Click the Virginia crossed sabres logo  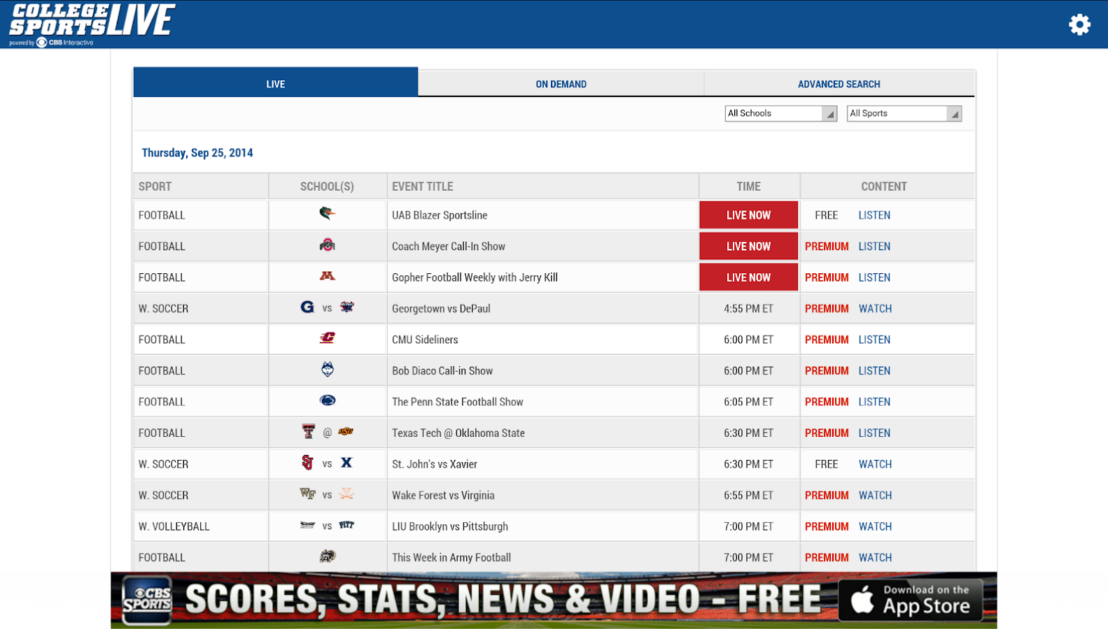point(346,493)
